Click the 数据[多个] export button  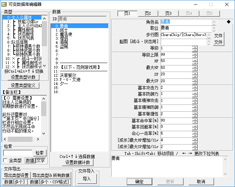pyautogui.click(x=15, y=182)
